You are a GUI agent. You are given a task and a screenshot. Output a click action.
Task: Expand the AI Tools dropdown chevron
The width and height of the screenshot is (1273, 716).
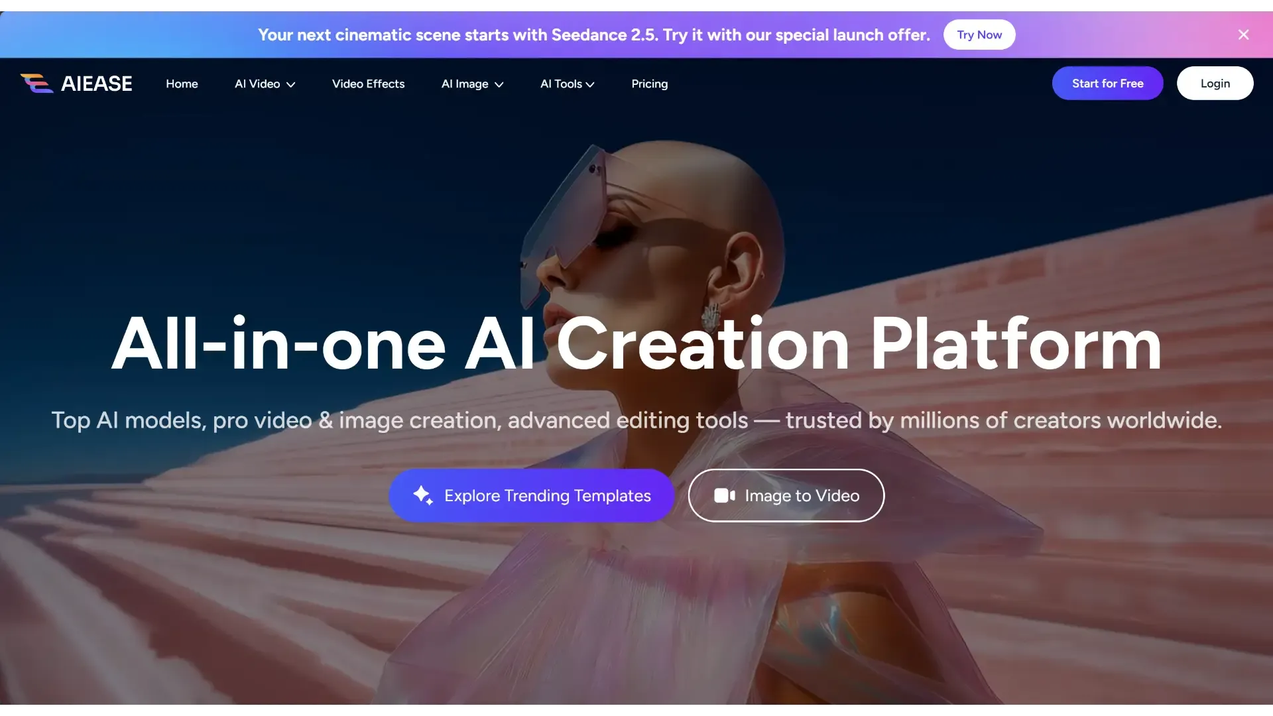point(590,84)
